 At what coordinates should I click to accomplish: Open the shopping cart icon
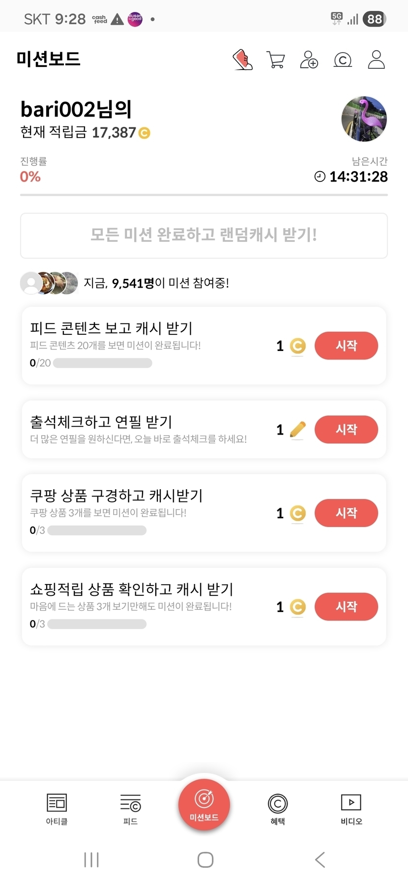[x=276, y=60]
